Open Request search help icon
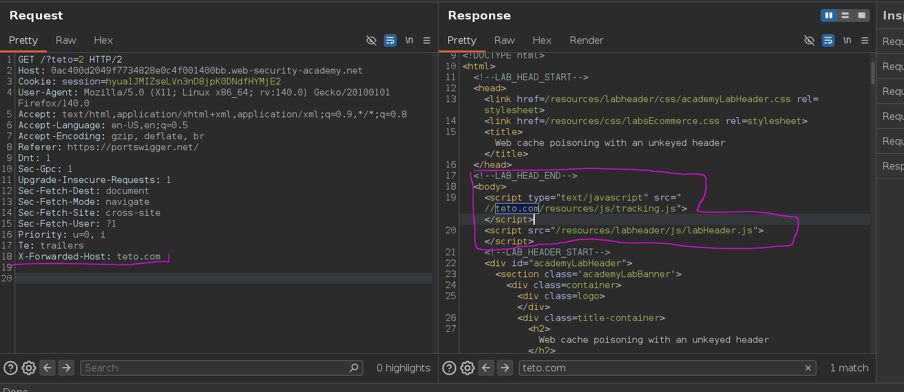 pyautogui.click(x=10, y=368)
